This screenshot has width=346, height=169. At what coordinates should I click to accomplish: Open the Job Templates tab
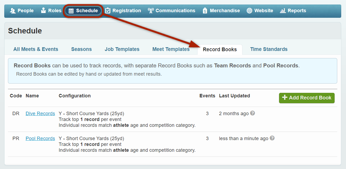(122, 49)
